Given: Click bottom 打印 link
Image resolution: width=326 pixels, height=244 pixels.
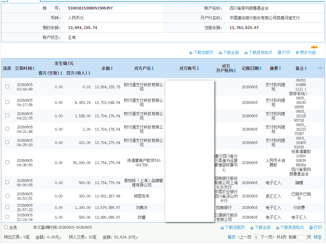Looking at the screenshot, I should tap(316, 227).
